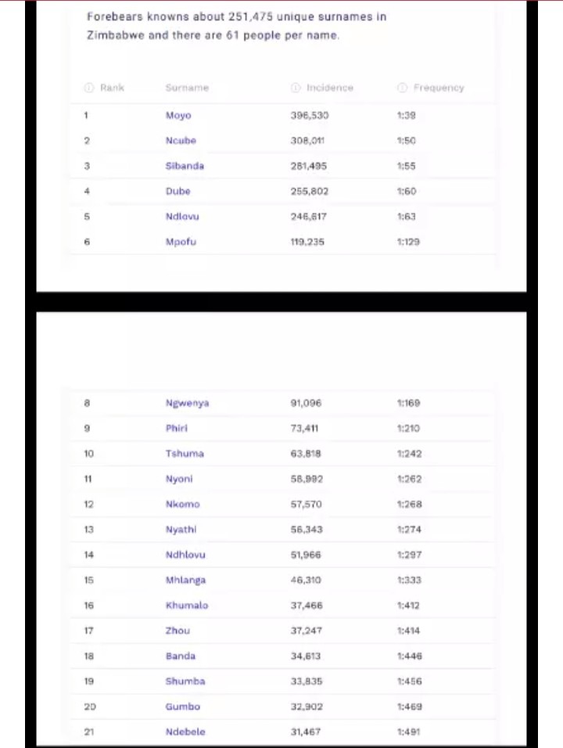Open the Zhou surname link
The width and height of the screenshot is (563, 748).
click(x=178, y=631)
